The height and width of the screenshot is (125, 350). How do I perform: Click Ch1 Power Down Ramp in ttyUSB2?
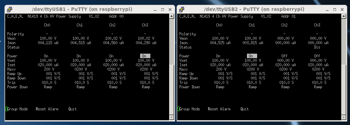coord(253,87)
